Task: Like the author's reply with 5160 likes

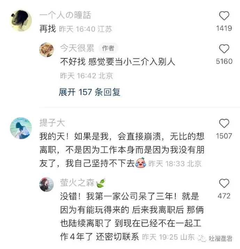Action: (x=224, y=49)
